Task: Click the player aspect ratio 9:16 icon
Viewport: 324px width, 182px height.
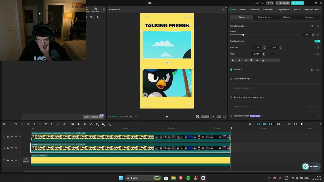Action: tap(218, 117)
